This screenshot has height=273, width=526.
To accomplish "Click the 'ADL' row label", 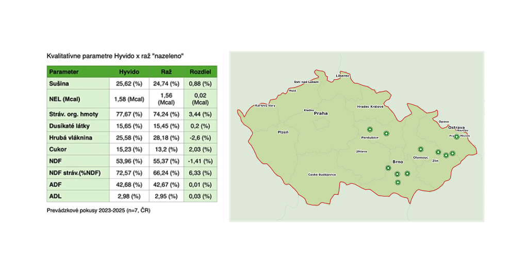I will click(55, 196).
